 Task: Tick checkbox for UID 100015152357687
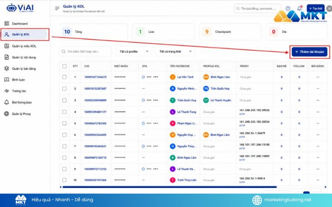(64, 89)
